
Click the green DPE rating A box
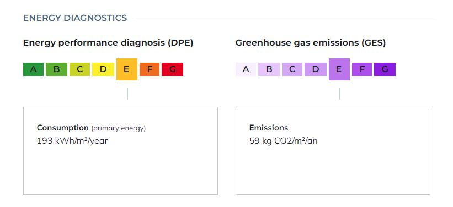[33, 69]
